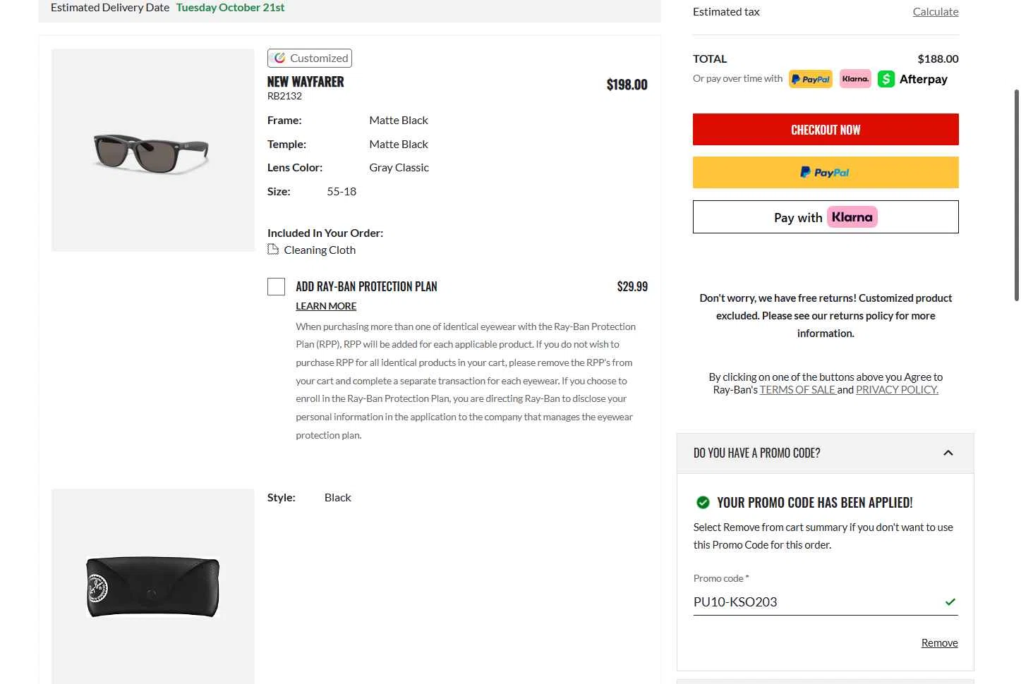Click the Cleaning Cloth icon

tap(273, 250)
